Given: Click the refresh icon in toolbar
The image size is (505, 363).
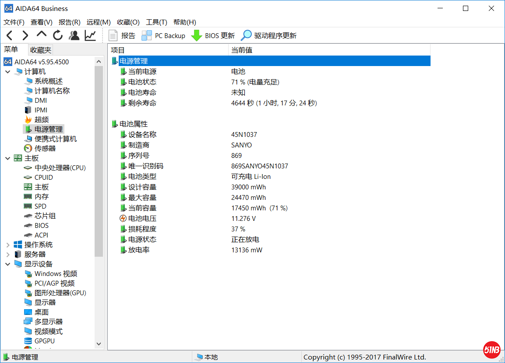Looking at the screenshot, I should [58, 35].
